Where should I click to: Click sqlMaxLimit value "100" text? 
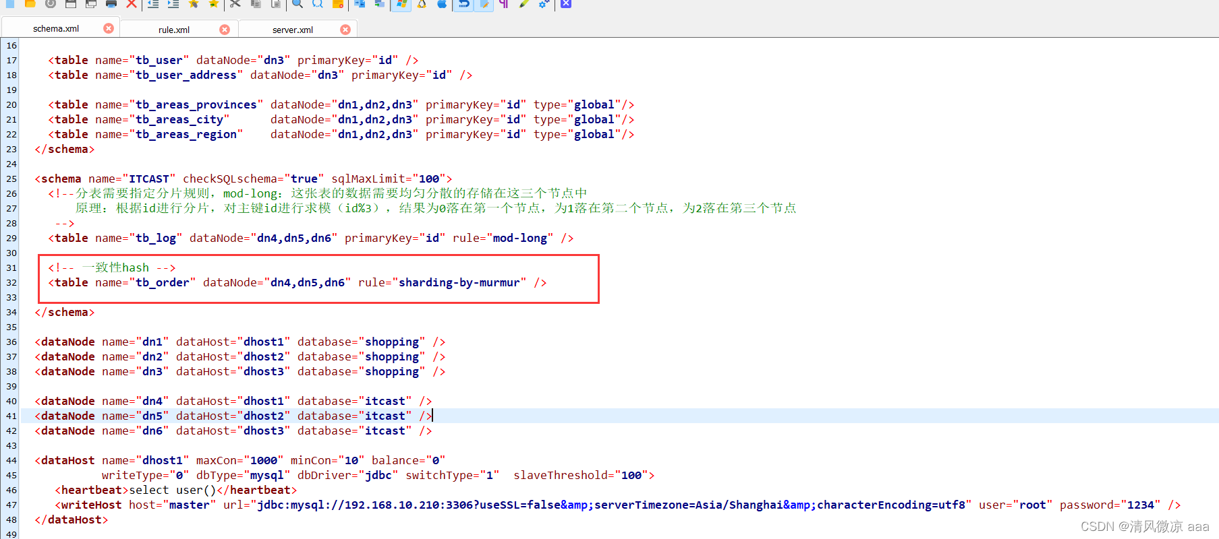[429, 179]
